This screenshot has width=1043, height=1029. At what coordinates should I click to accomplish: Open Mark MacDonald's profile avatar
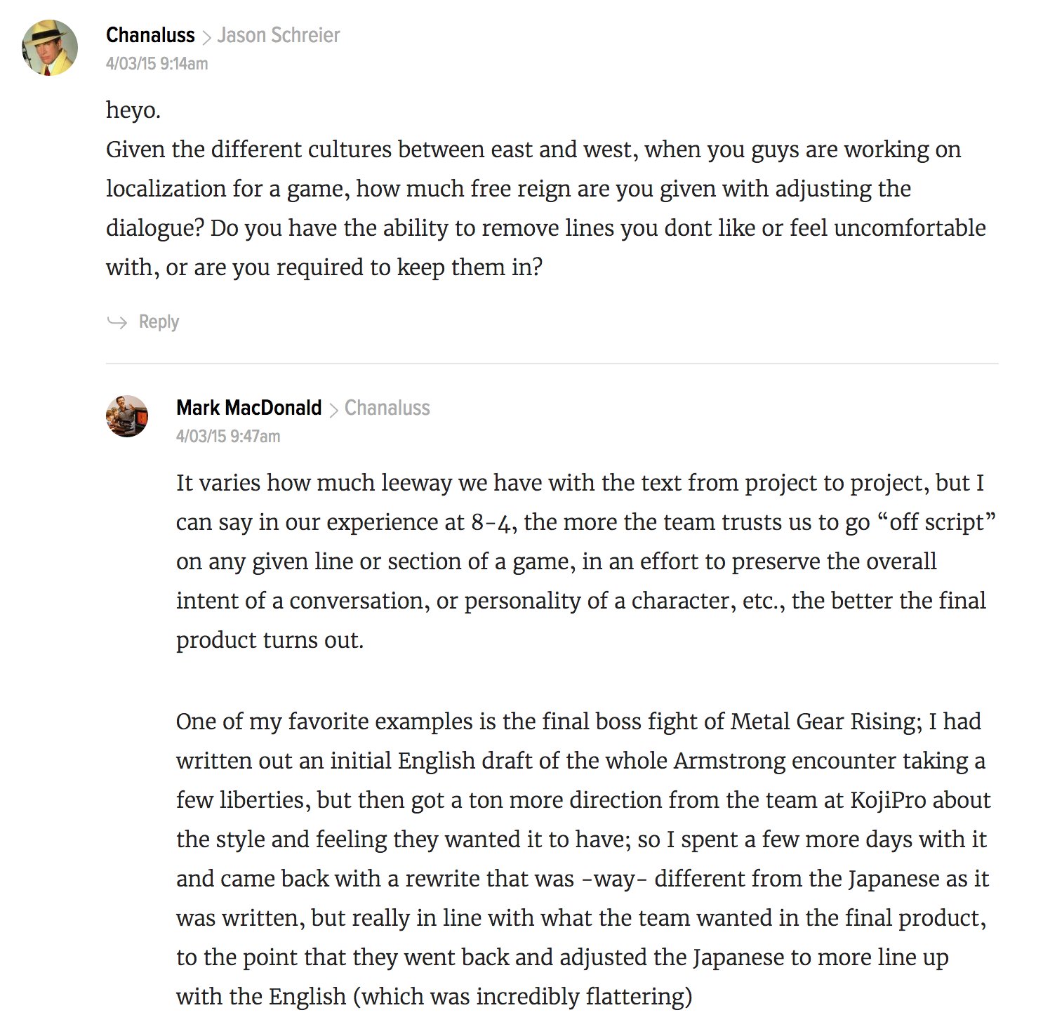pos(127,416)
